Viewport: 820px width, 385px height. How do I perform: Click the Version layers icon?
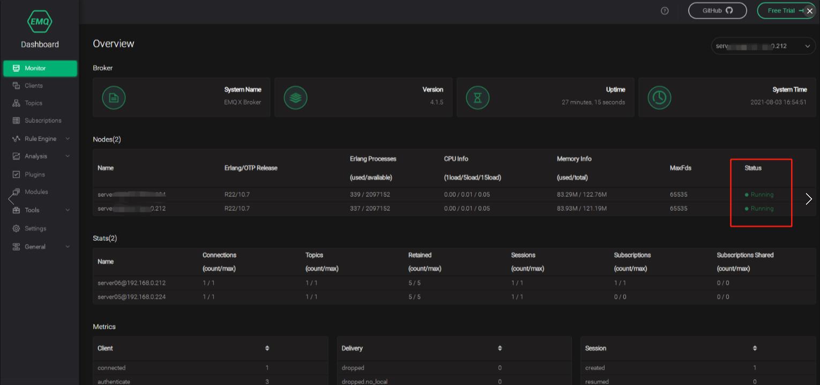coord(295,98)
